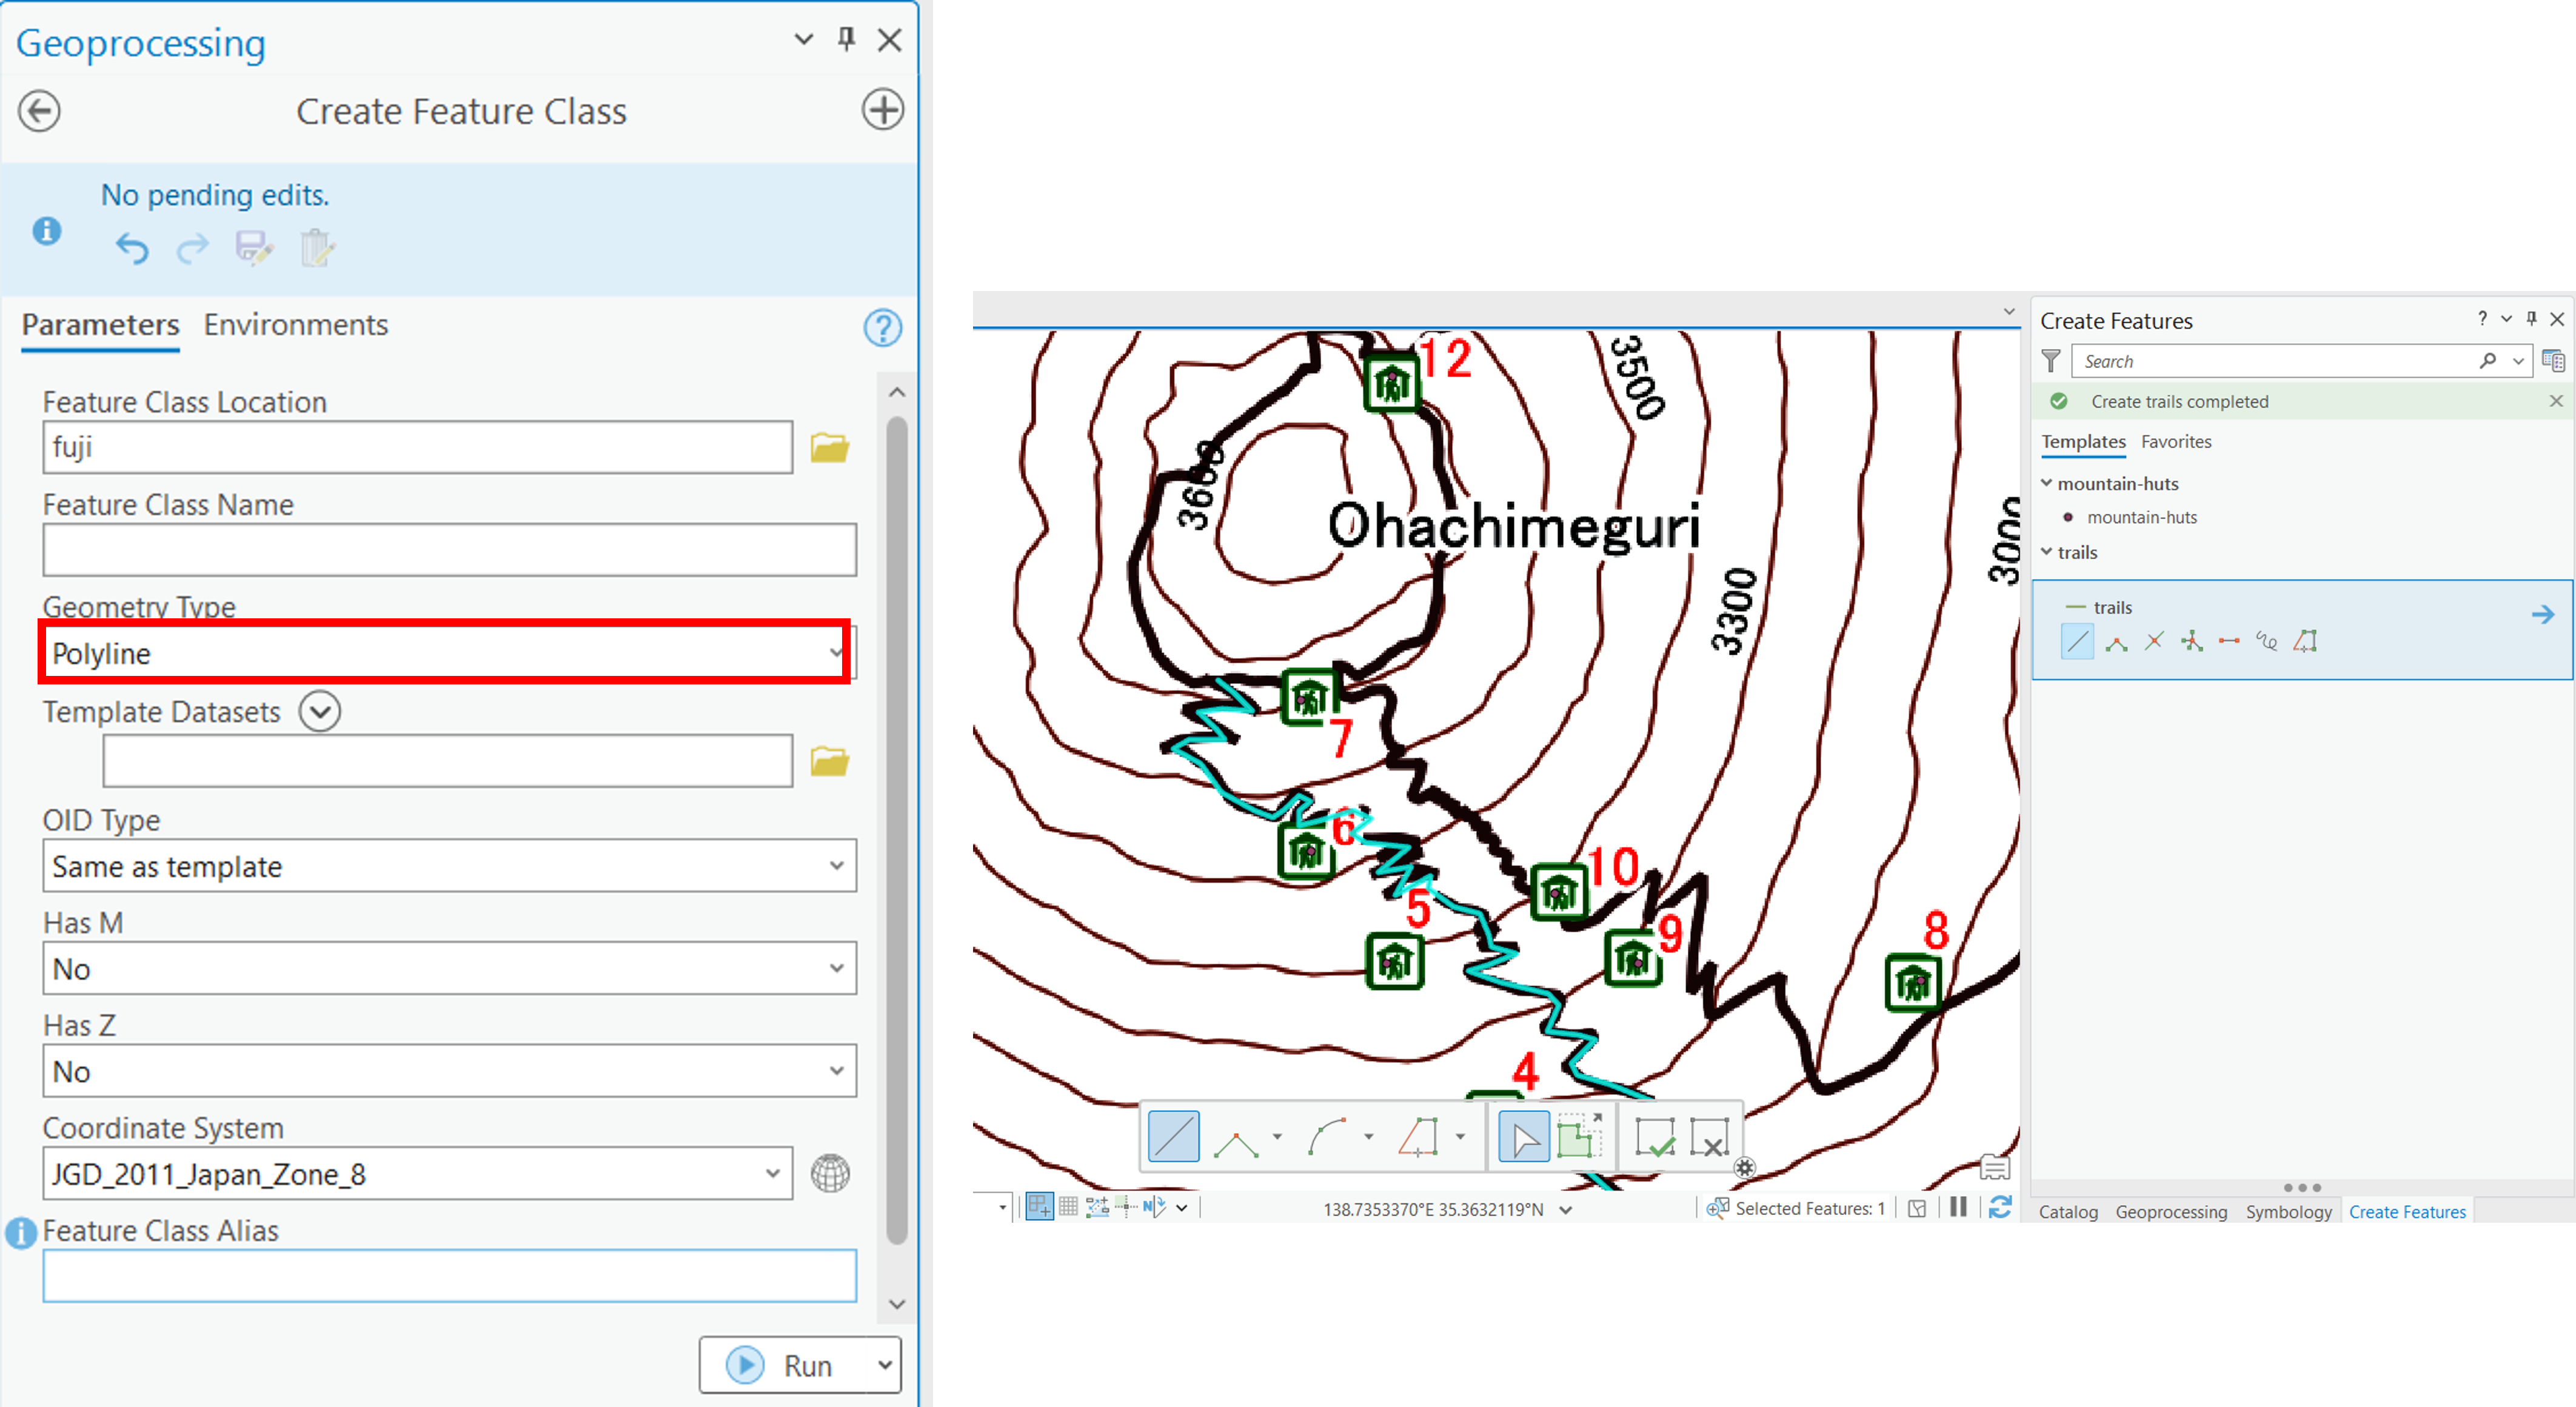Select the Trace tool on map editing toolbar
The width and height of the screenshot is (2576, 1407).
click(x=1418, y=1137)
